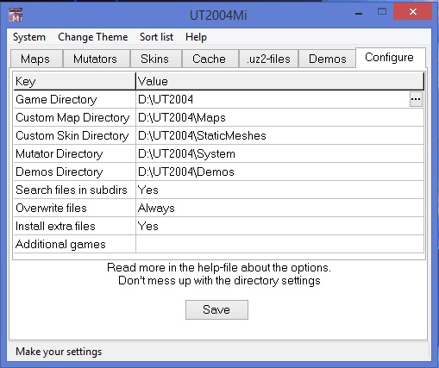
Task: Open the System menu
Action: point(29,37)
